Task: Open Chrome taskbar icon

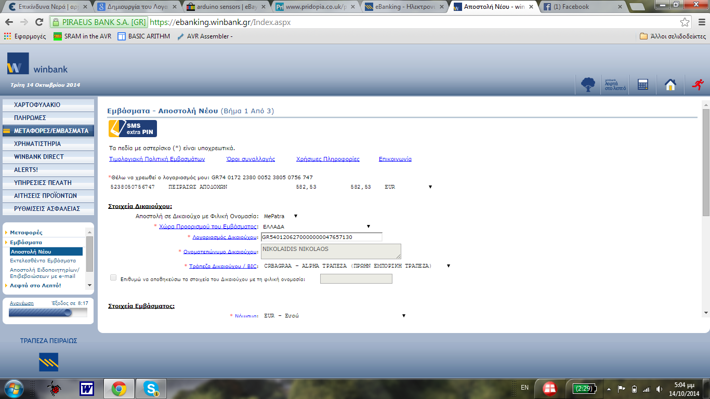Action: 119,388
